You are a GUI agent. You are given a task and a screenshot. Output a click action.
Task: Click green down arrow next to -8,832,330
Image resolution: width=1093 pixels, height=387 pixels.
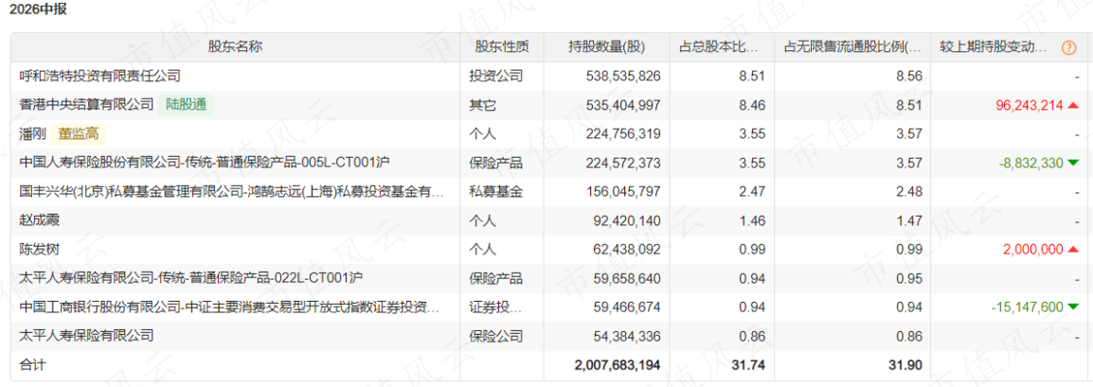point(1073,163)
